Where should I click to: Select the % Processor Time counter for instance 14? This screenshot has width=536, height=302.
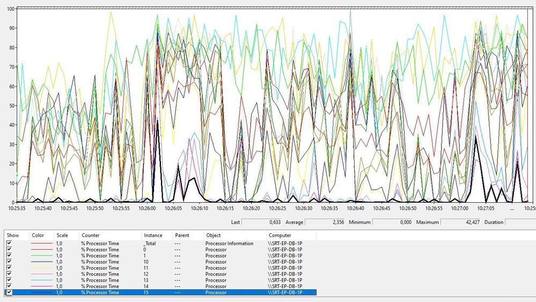[100, 286]
